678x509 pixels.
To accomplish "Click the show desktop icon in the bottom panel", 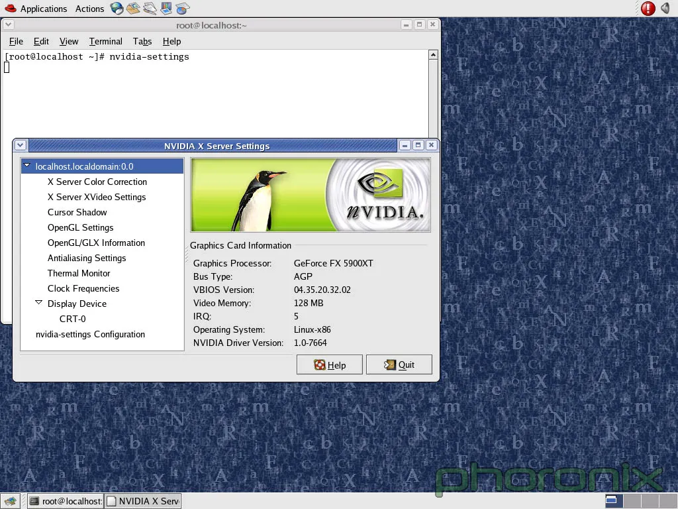I will tap(10, 501).
